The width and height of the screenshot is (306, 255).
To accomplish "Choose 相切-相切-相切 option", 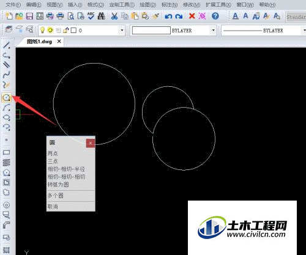I will point(66,177).
